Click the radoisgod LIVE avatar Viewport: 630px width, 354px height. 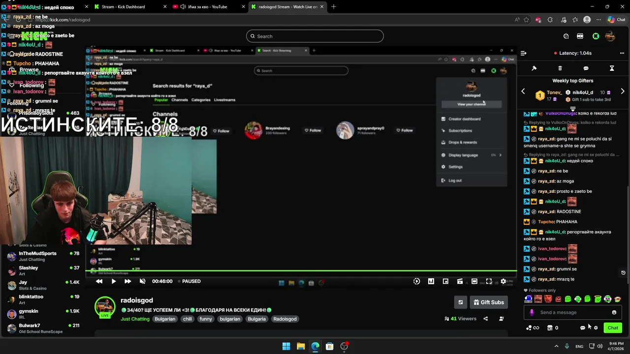tap(105, 307)
